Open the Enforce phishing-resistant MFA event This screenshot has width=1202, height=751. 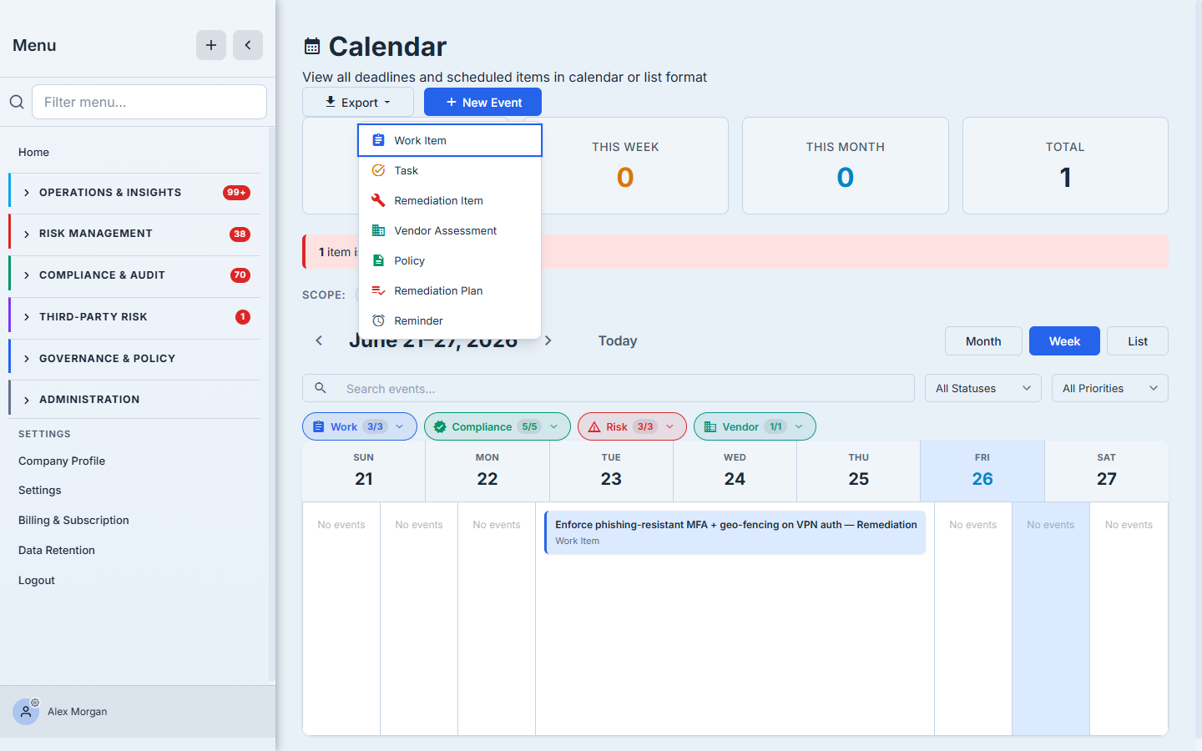[735, 532]
